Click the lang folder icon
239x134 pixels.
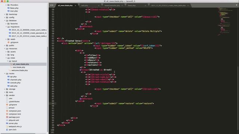9,55
